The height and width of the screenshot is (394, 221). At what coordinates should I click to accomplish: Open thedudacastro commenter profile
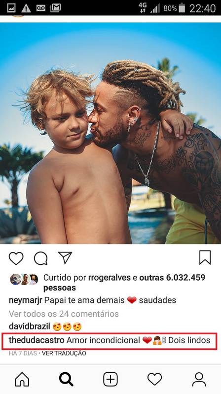(37, 340)
